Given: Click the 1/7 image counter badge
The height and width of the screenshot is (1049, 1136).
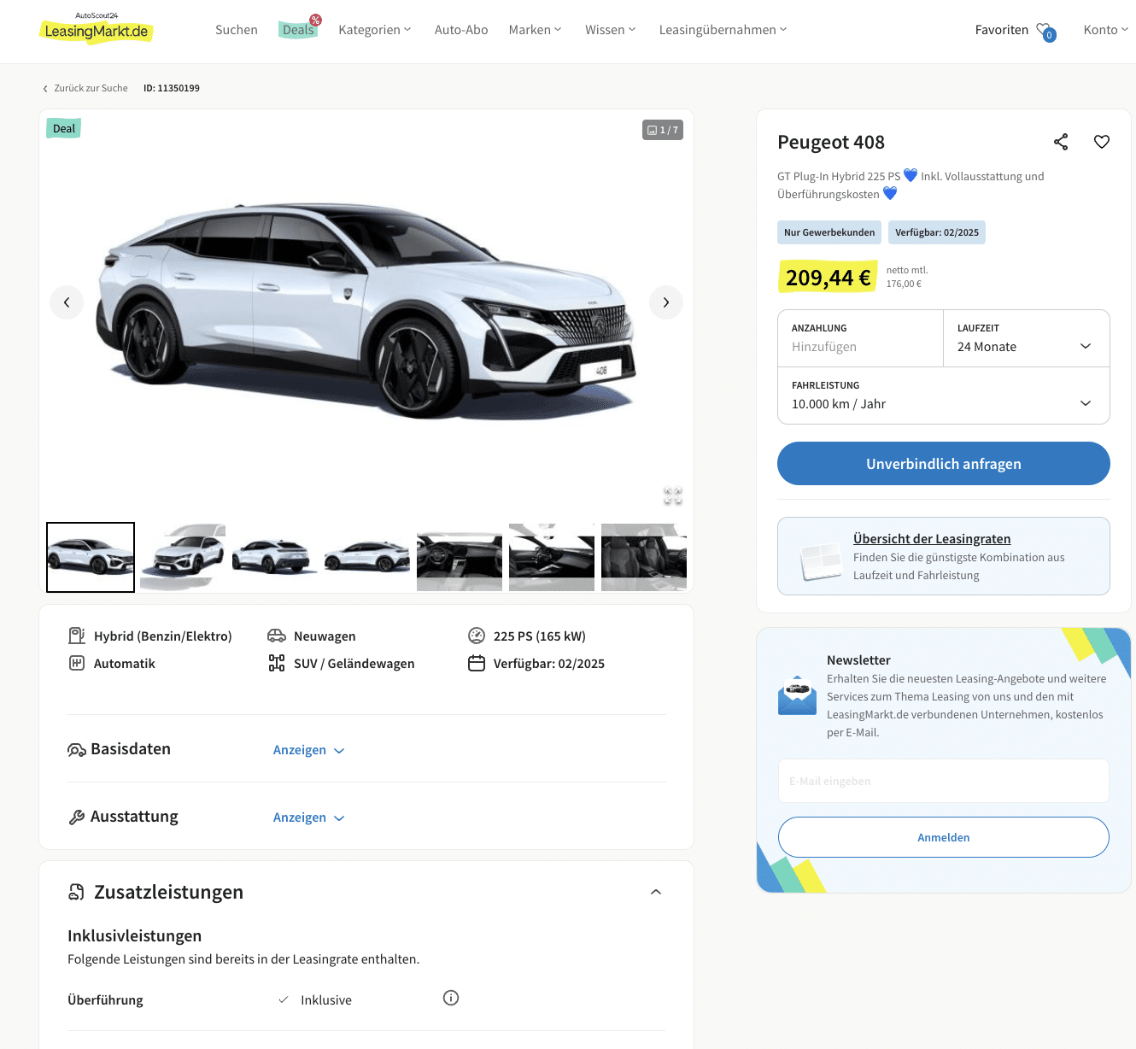Looking at the screenshot, I should tap(663, 130).
